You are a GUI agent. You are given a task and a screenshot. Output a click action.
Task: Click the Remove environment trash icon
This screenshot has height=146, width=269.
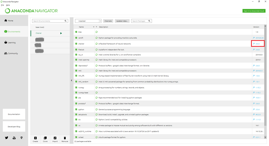[65, 138]
